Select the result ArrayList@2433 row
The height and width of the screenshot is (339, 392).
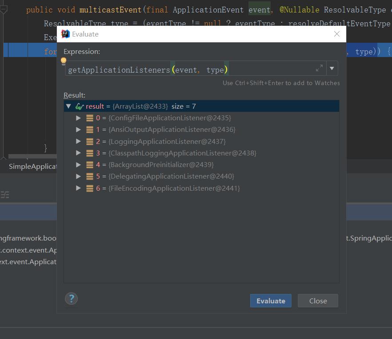point(201,106)
